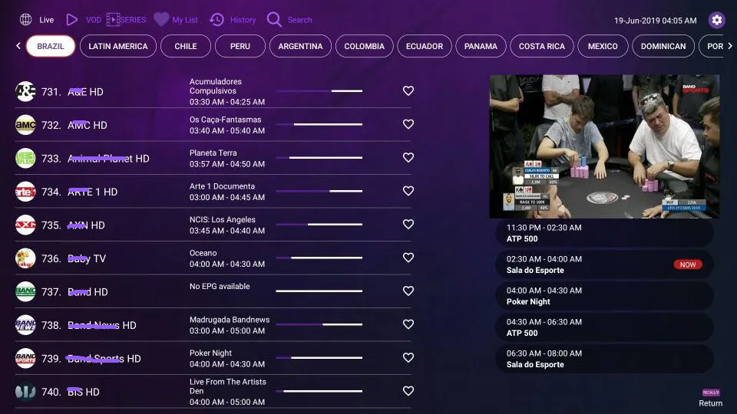
Task: Favorite channel 740 BIS HD
Action: (x=408, y=390)
